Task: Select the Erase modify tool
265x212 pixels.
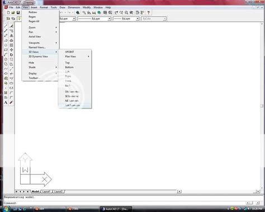Action: [11, 26]
